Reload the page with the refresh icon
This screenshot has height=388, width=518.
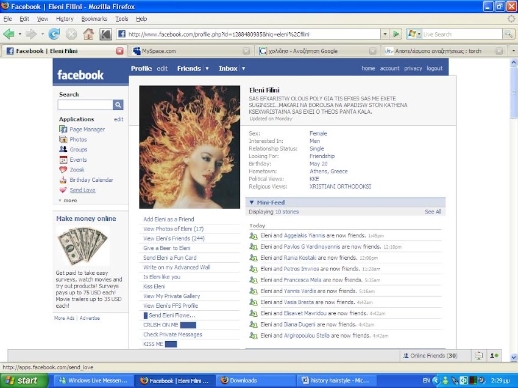[x=54, y=34]
